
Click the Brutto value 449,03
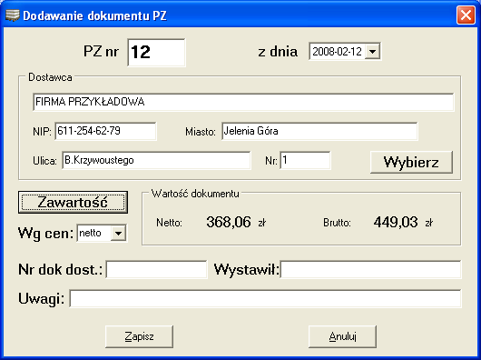[x=396, y=222]
